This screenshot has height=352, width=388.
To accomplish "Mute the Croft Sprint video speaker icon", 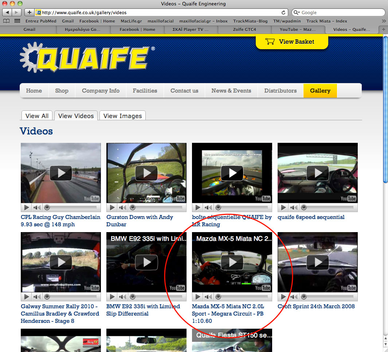I will tap(294, 297).
